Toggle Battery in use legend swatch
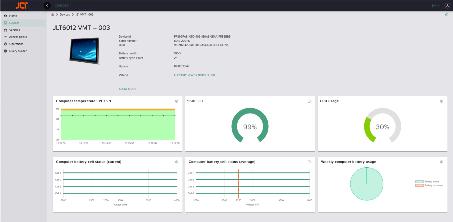Viewport: 453px width, 222px height. [x=419, y=182]
